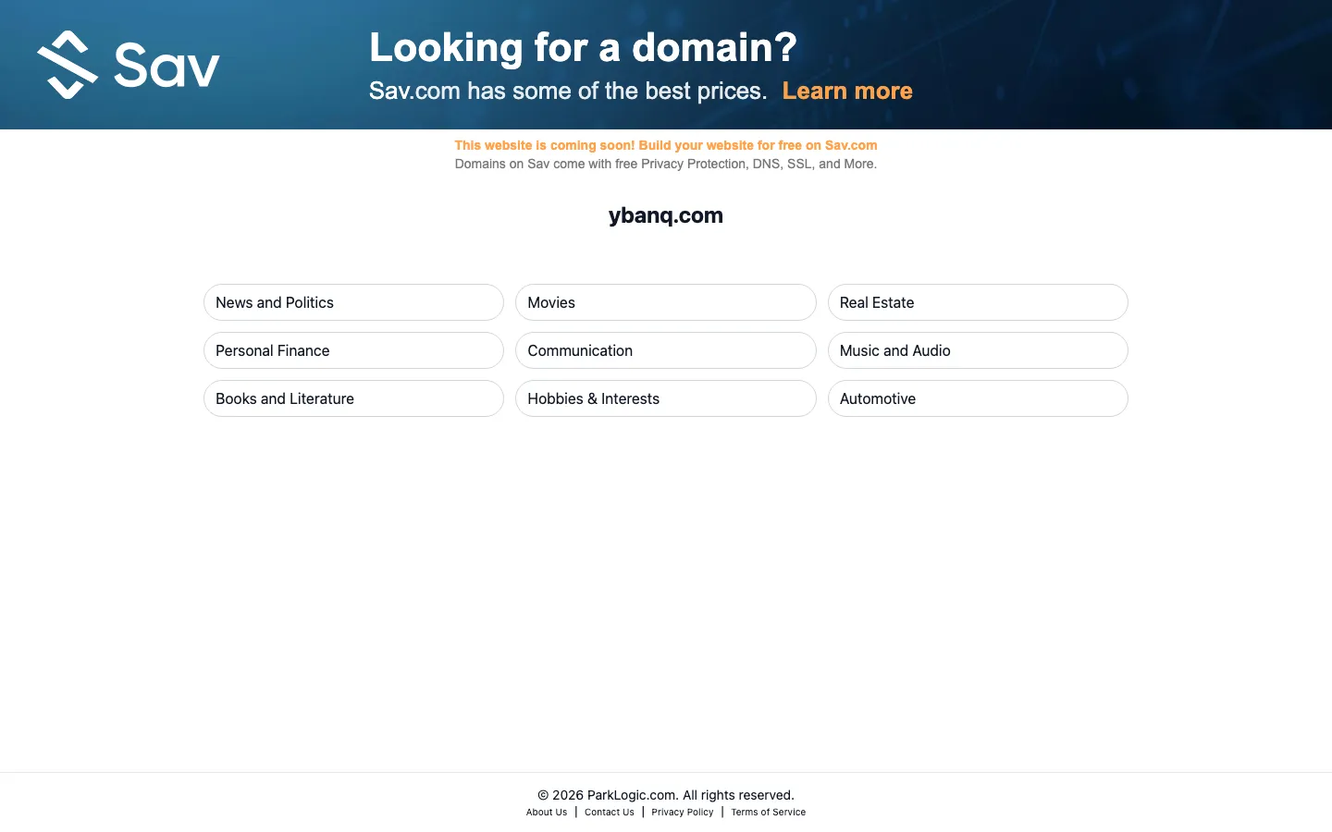Image resolution: width=1332 pixels, height=832 pixels.
Task: Select the News and Politics category
Action: tap(353, 302)
